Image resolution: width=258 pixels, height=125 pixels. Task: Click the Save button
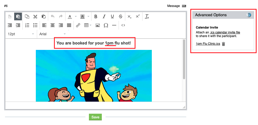pyautogui.click(x=95, y=117)
